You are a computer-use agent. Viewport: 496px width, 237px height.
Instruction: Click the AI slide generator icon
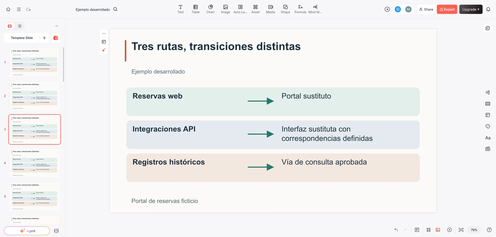point(56,38)
